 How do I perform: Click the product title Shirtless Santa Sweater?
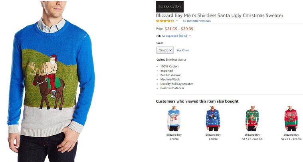[220, 16]
